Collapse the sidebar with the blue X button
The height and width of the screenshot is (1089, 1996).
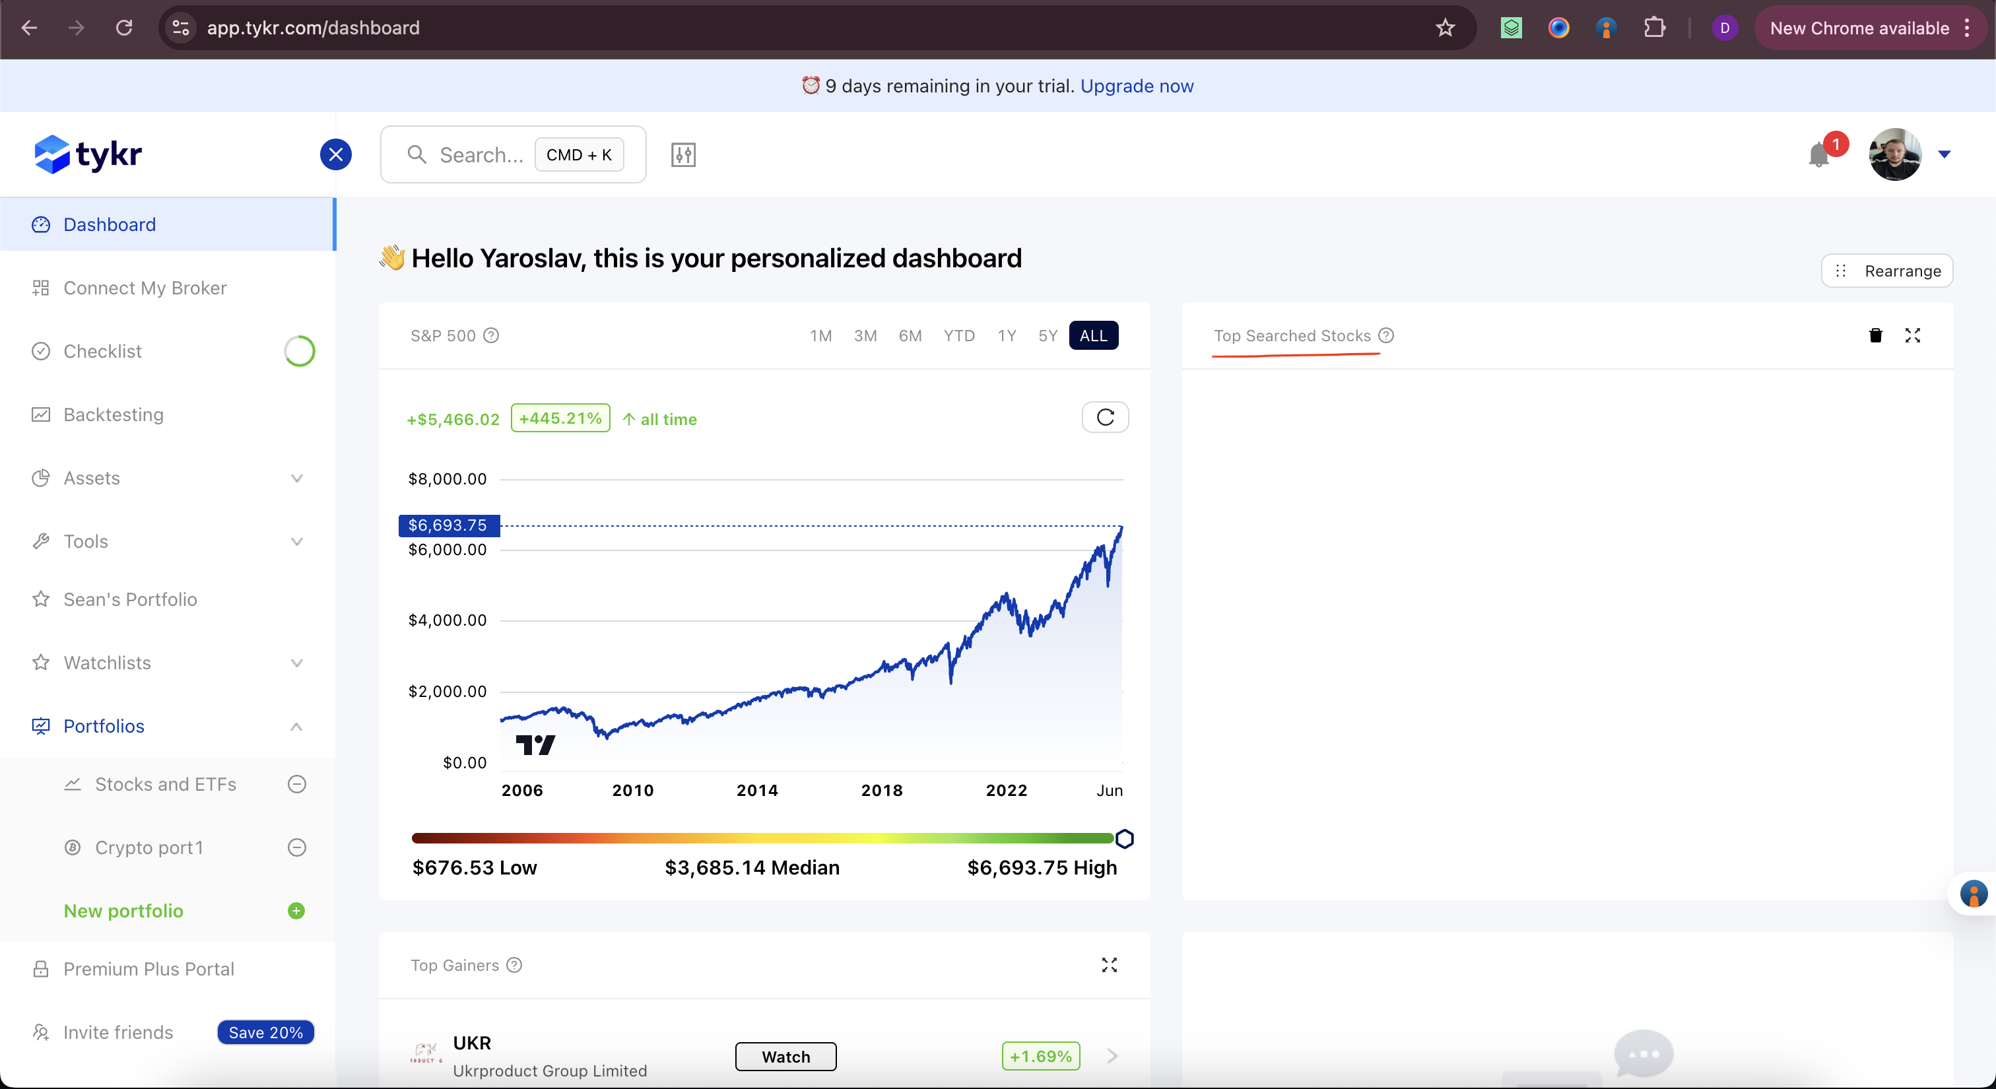tap(335, 154)
